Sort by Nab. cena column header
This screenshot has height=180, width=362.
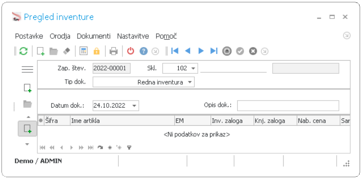(318, 121)
